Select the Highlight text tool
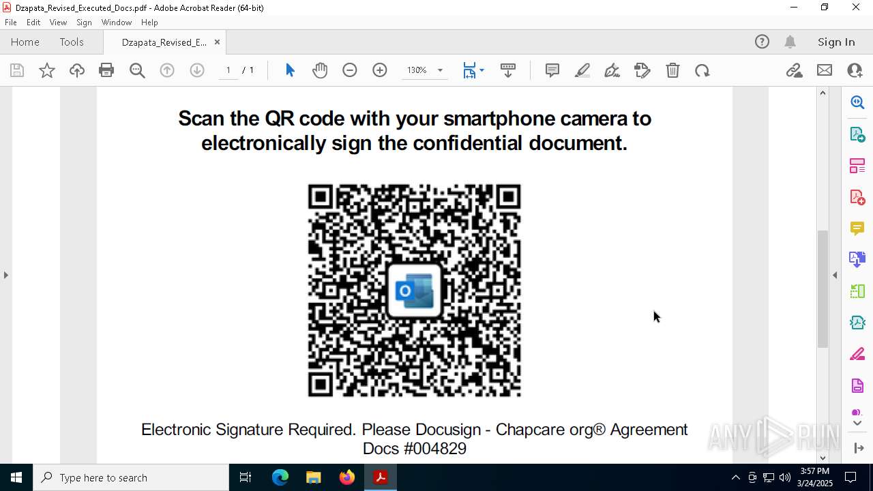The image size is (873, 491). 582,70
